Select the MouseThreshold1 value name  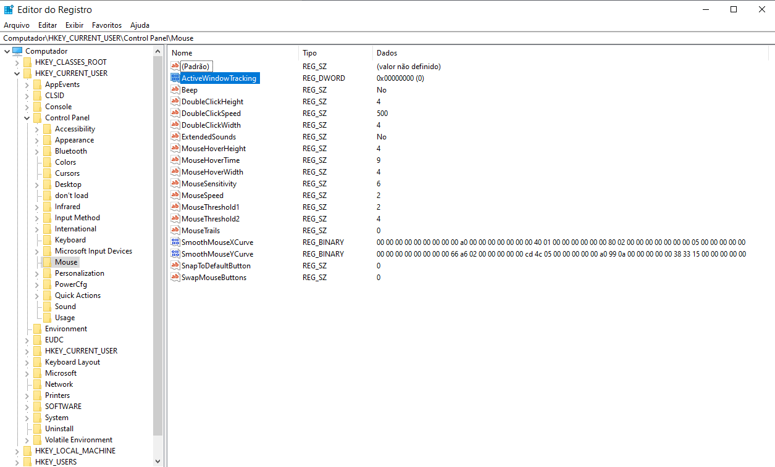211,207
